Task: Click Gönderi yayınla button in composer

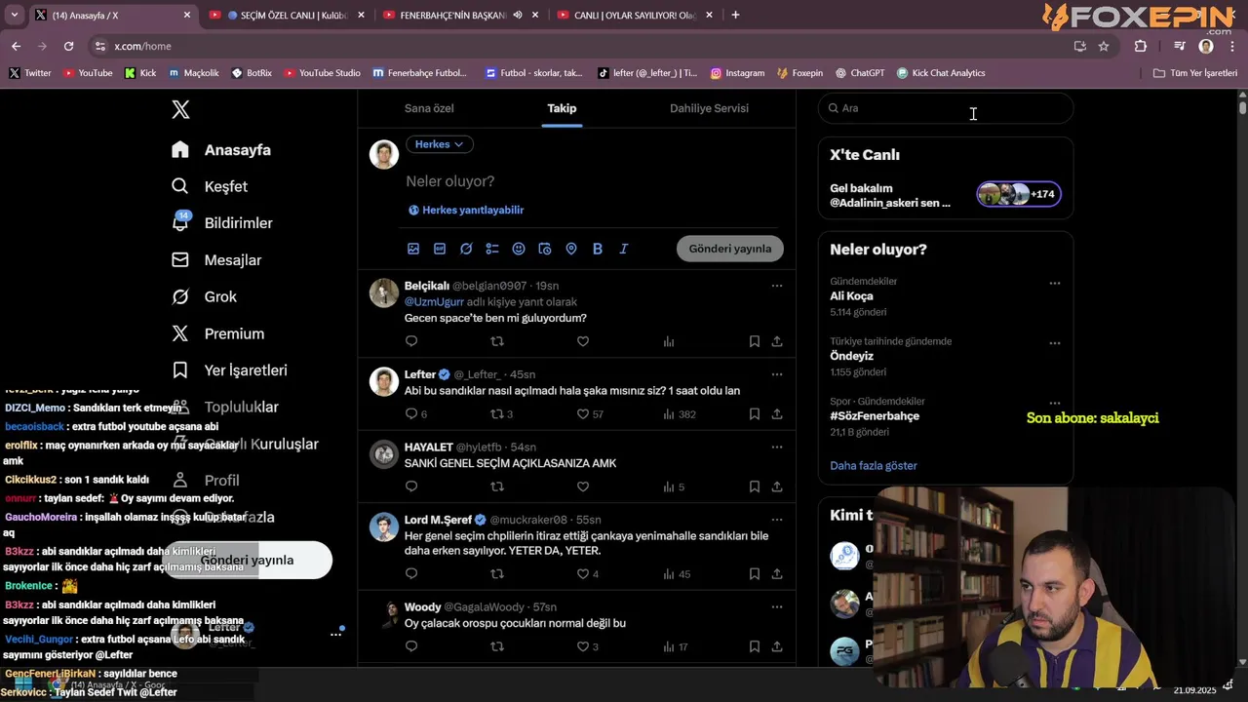Action: pyautogui.click(x=730, y=249)
